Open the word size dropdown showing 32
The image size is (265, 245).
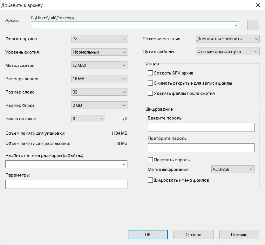(99, 92)
